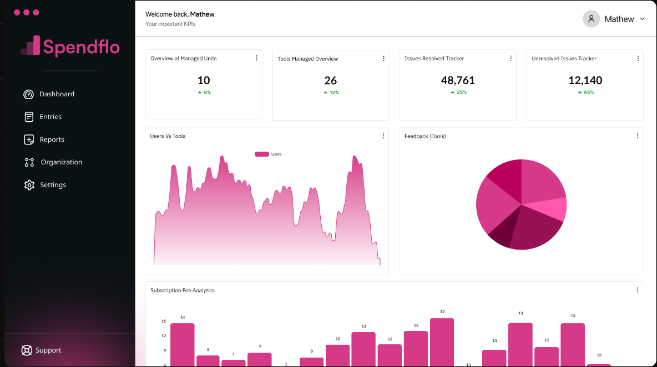Click the user avatar beside Mathew
Viewport: 657px width, 367px height.
591,19
